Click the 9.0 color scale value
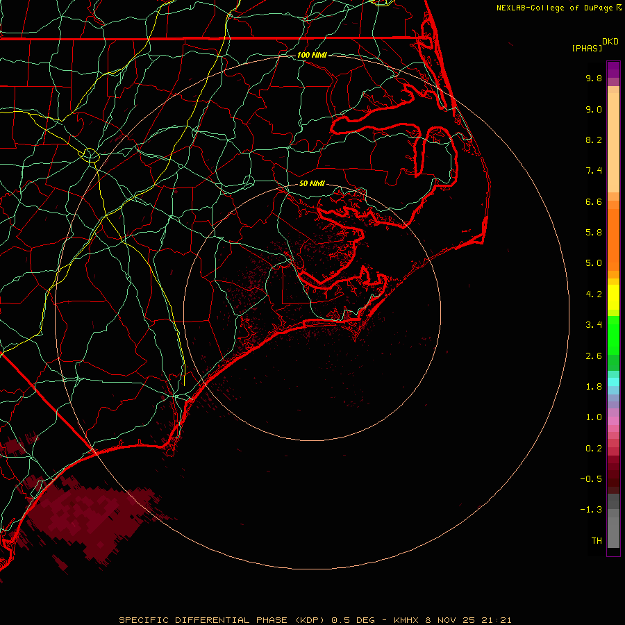 [594, 109]
